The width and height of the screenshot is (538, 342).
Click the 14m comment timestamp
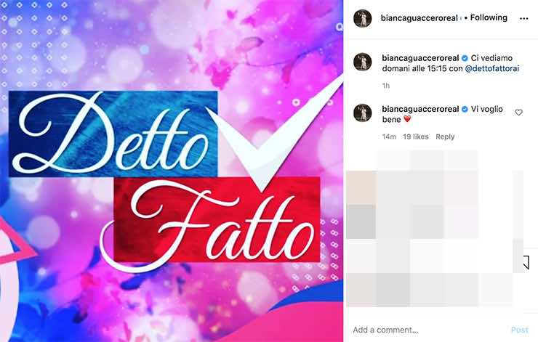(389, 137)
